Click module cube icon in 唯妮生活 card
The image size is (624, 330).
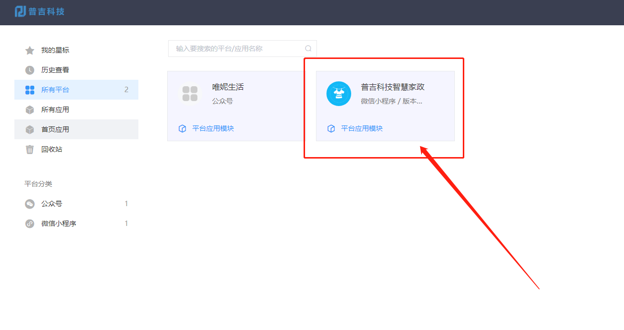183,128
